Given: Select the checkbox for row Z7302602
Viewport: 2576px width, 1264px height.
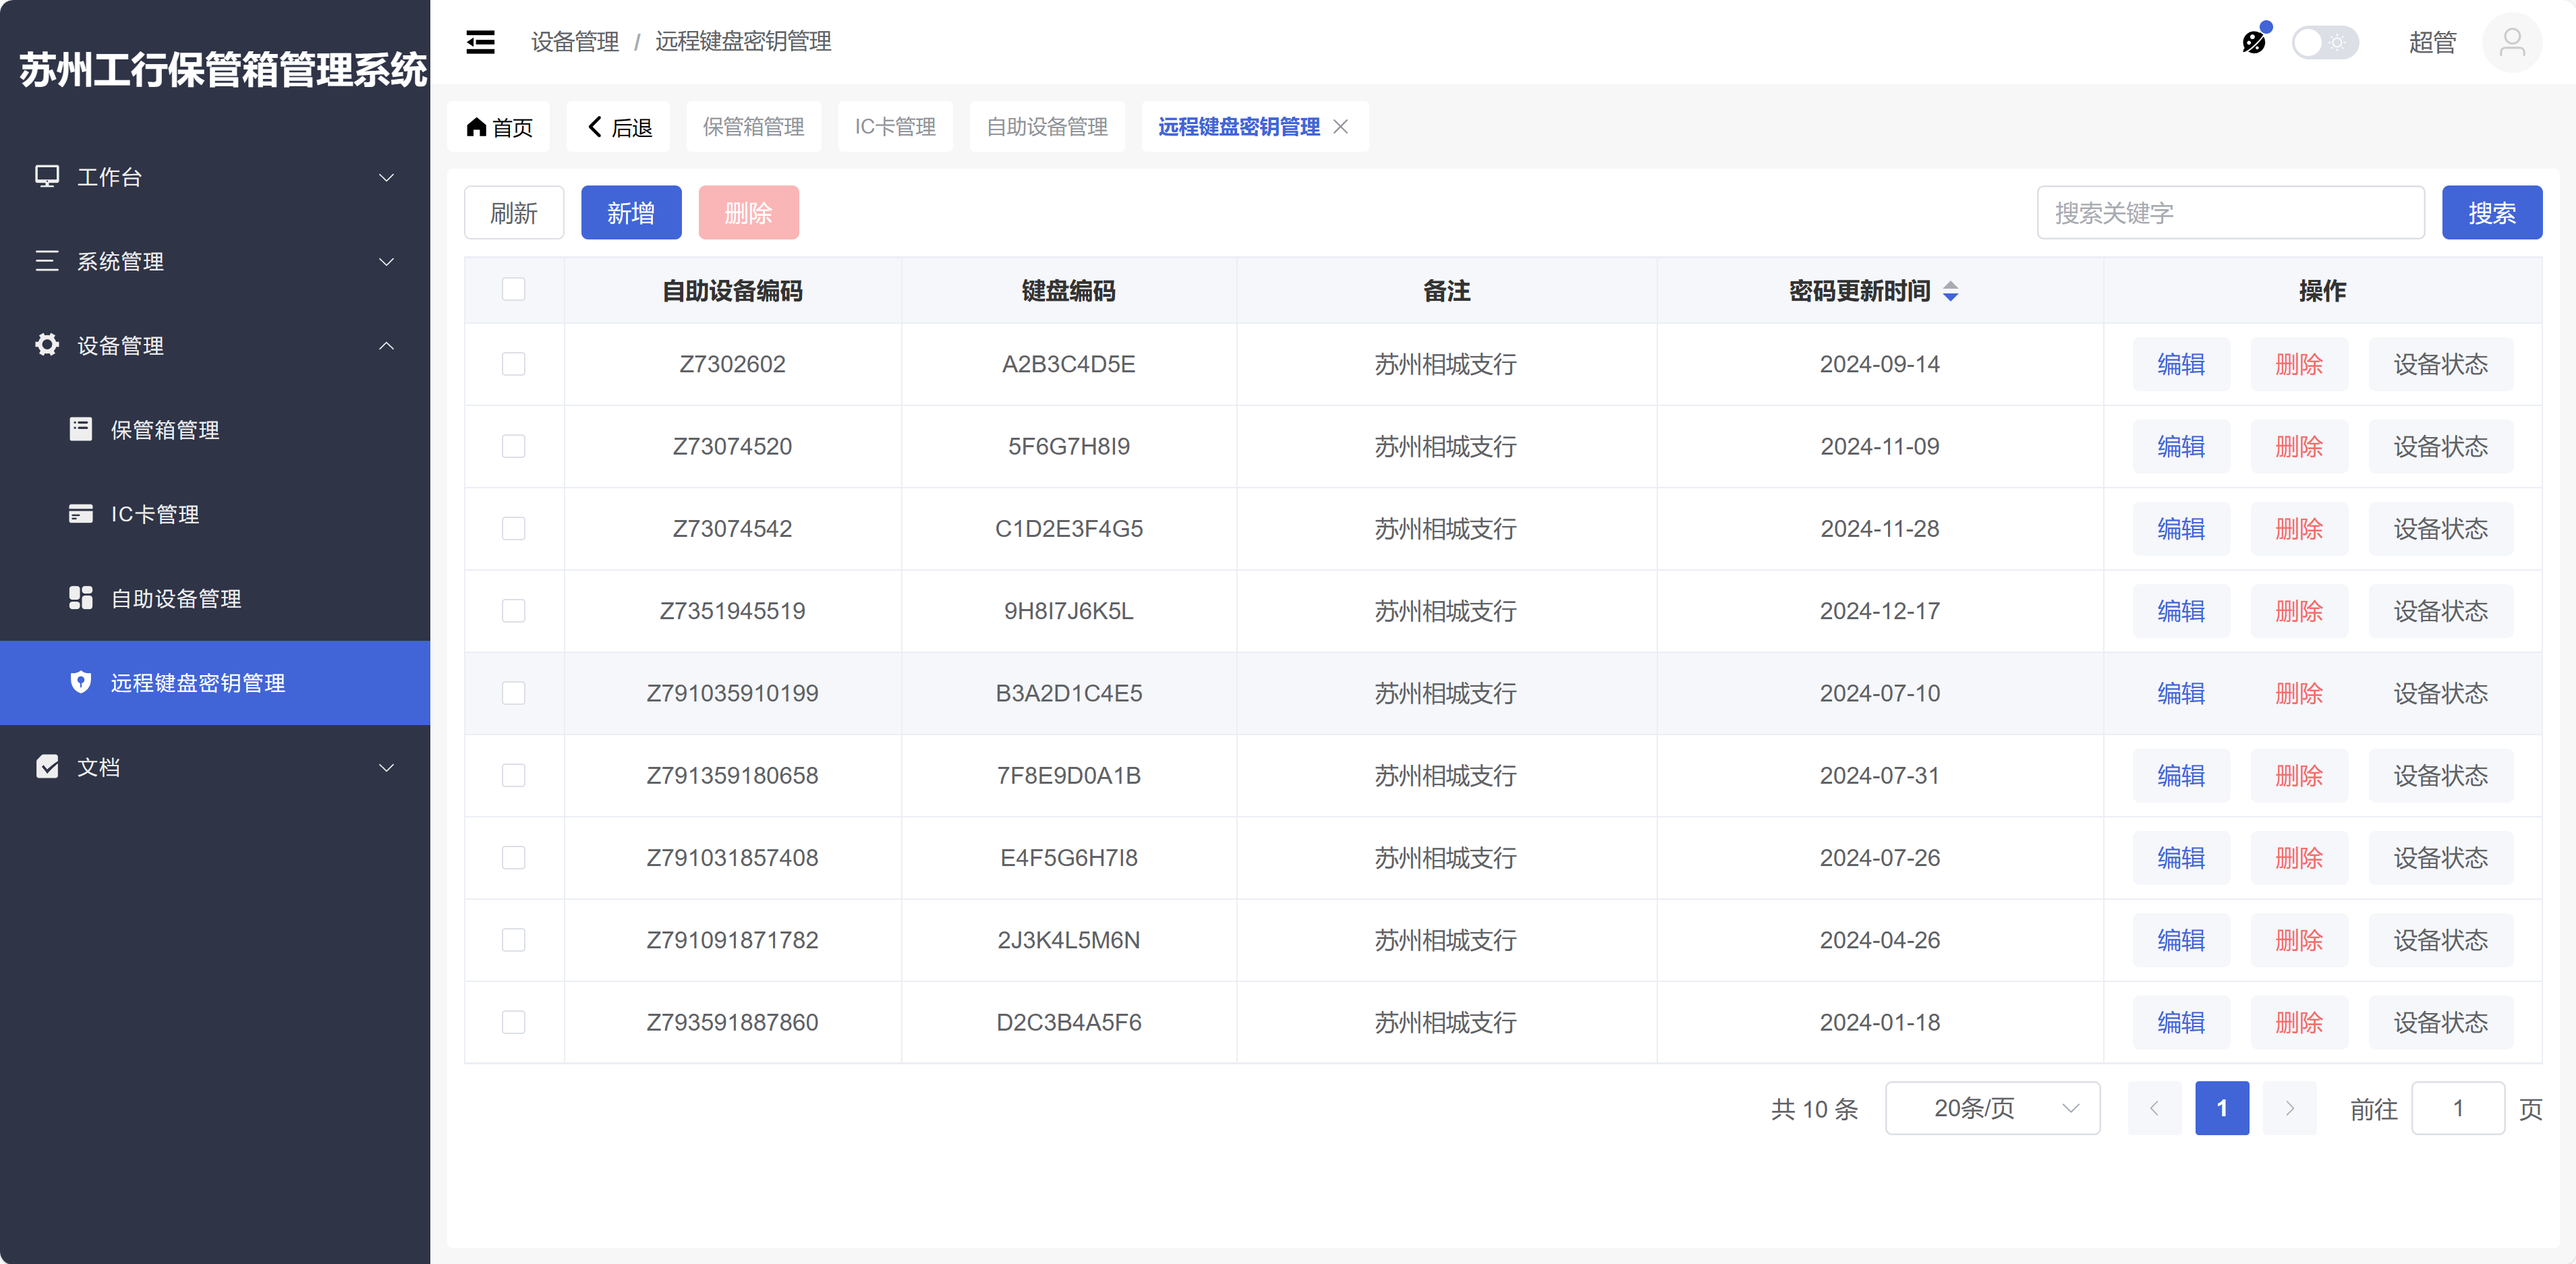Looking at the screenshot, I should 513,364.
